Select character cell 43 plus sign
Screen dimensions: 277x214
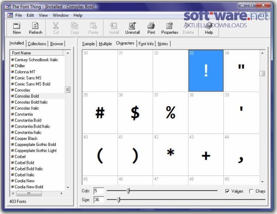click(x=206, y=155)
